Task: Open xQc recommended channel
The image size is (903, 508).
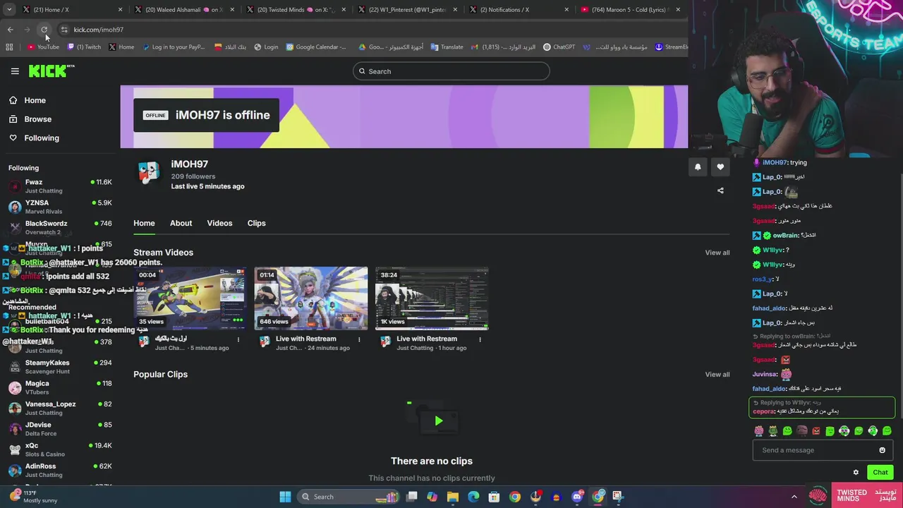Action: (x=60, y=449)
